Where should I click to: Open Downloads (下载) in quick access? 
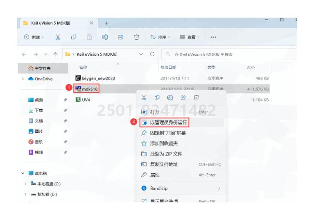[36, 110]
